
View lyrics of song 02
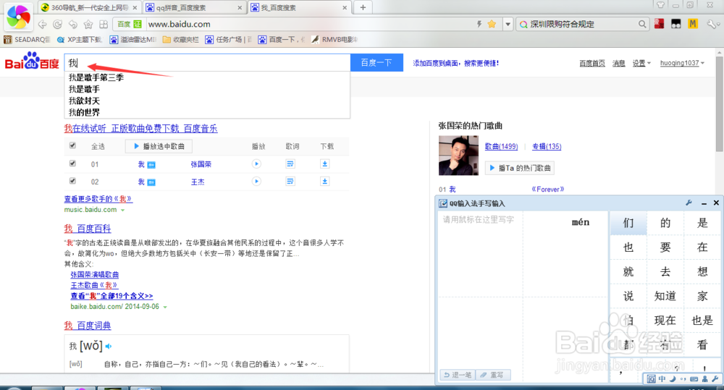point(290,182)
